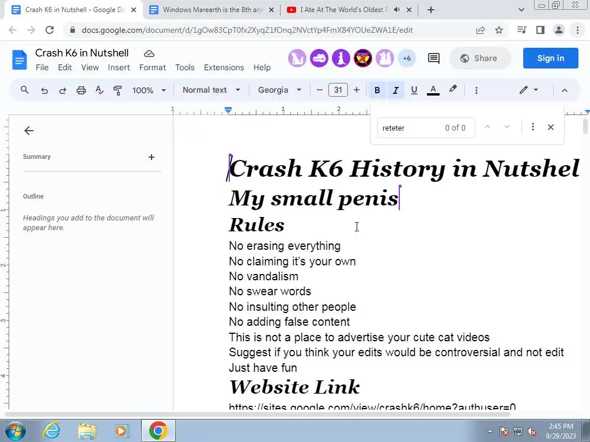Share this page from the address bar
The image size is (590, 442).
pos(481,30)
